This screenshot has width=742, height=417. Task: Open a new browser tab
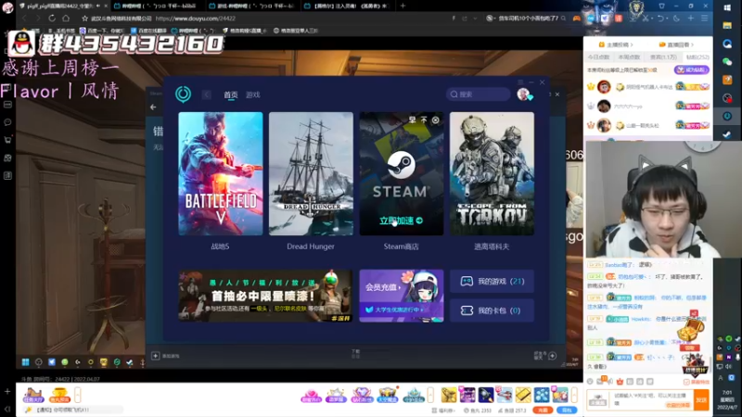coord(403,6)
